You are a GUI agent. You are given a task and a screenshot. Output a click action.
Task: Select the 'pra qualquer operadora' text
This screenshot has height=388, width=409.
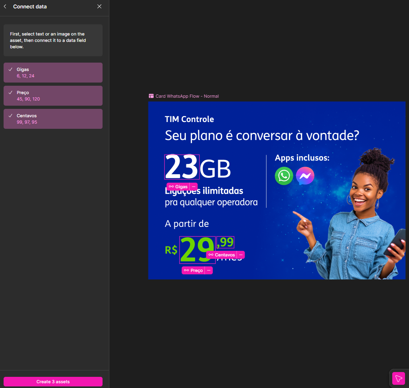coord(211,202)
